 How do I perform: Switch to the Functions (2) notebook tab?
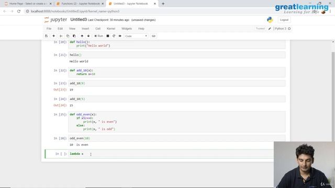pyautogui.click(x=80, y=4)
